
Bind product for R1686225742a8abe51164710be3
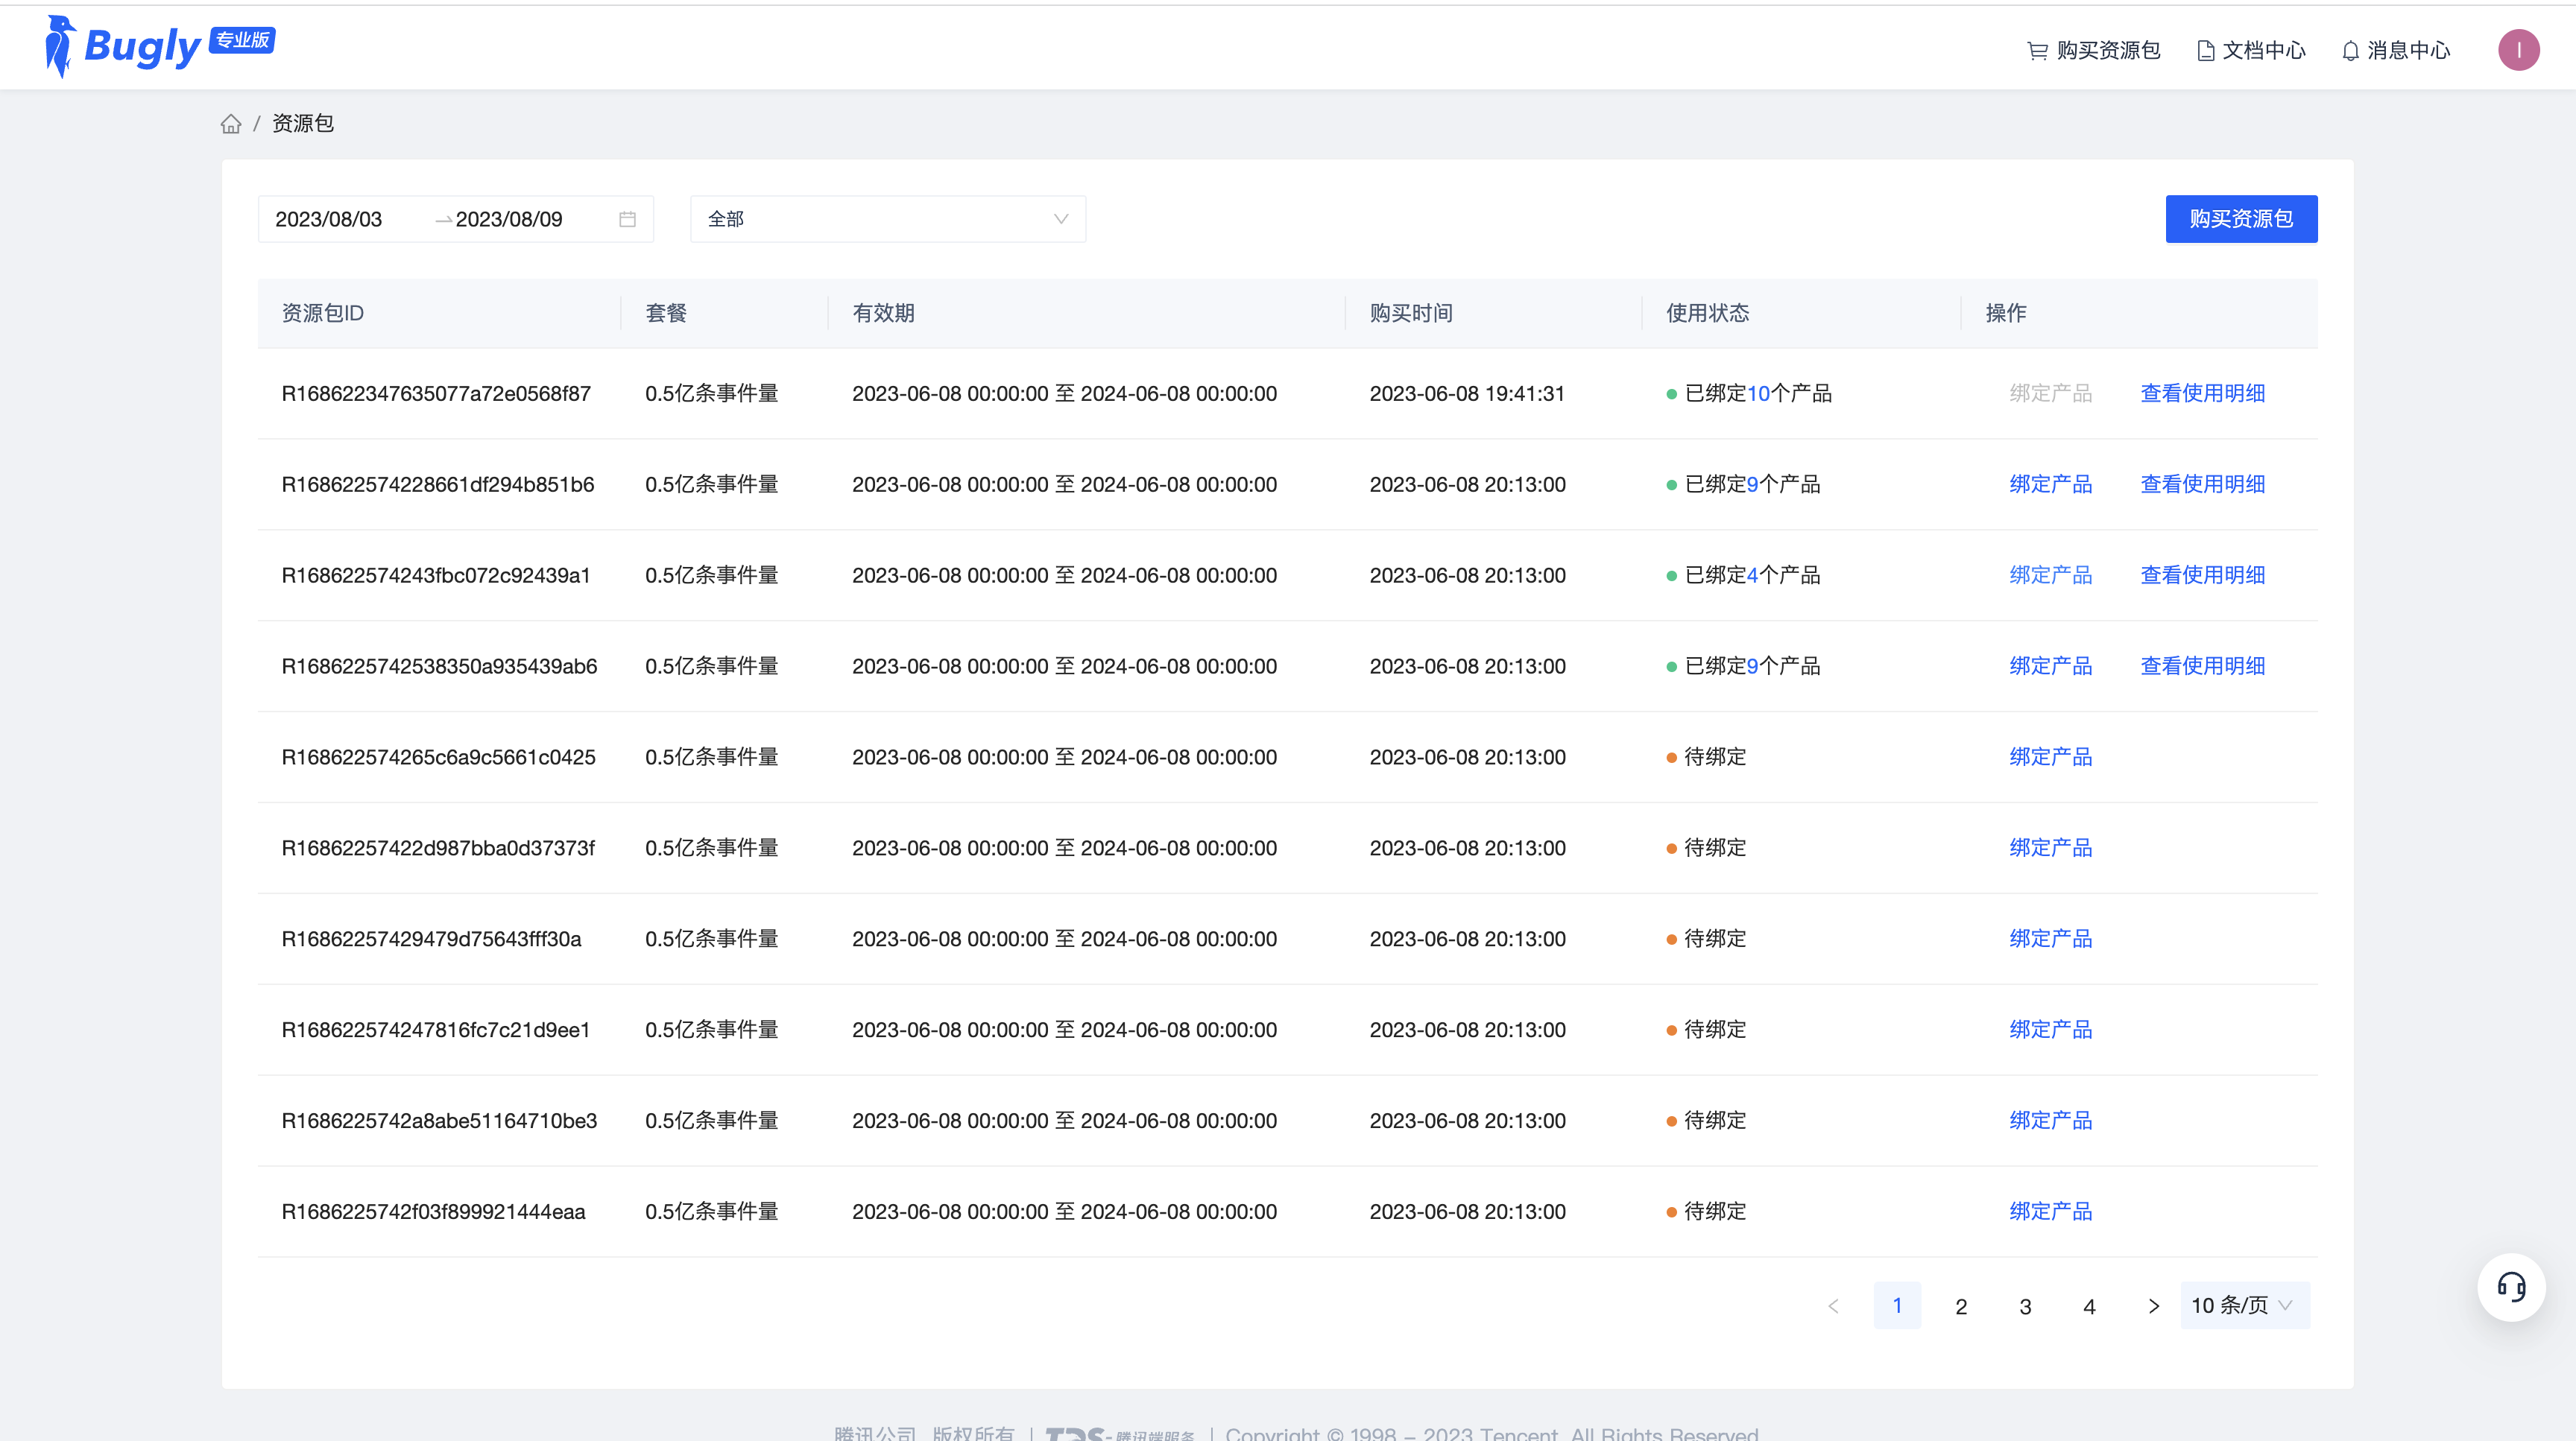(x=2050, y=1121)
